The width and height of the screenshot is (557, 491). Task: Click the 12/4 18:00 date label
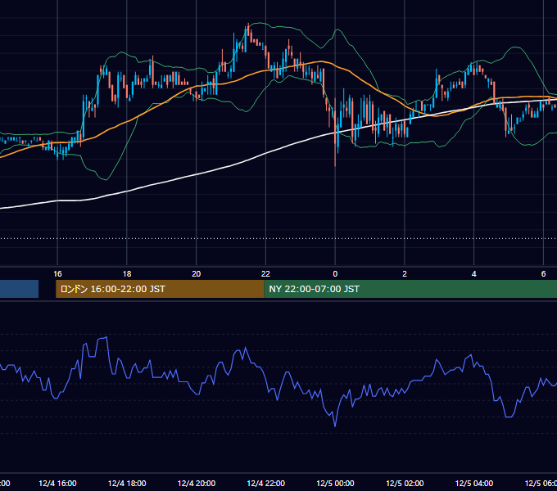click(x=127, y=483)
